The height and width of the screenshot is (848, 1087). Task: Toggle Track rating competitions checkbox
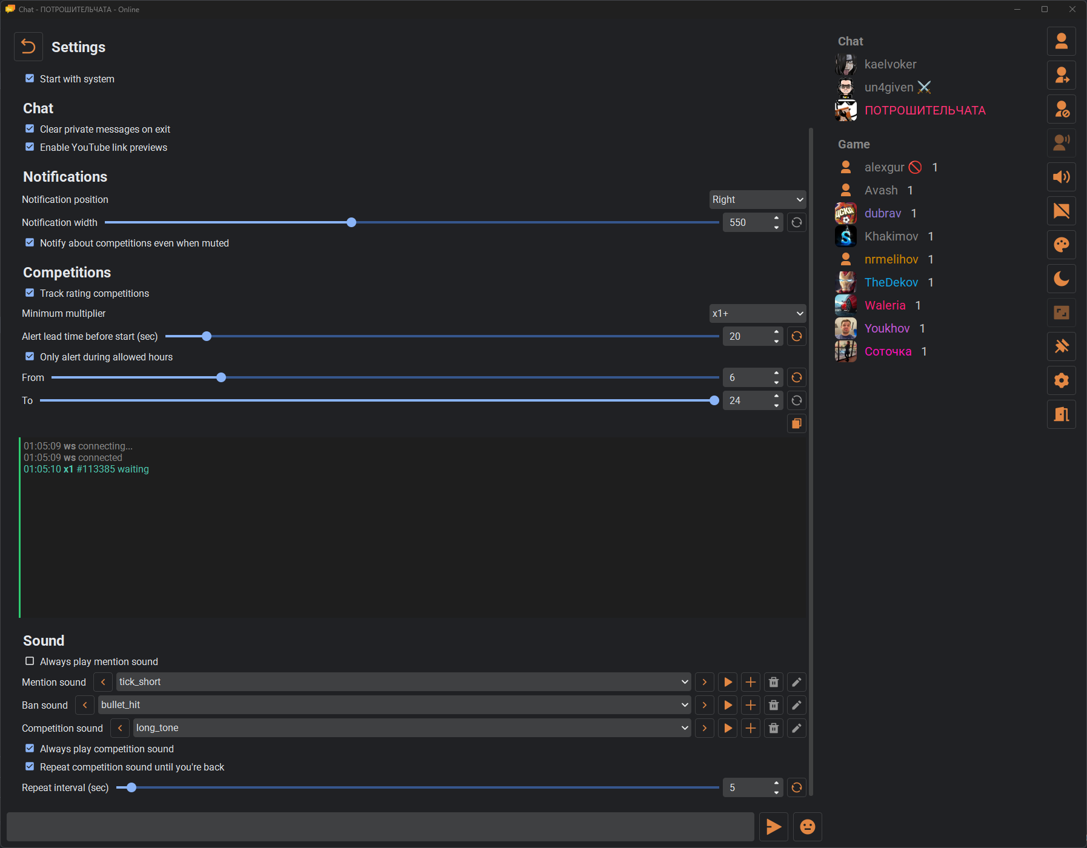tap(30, 293)
